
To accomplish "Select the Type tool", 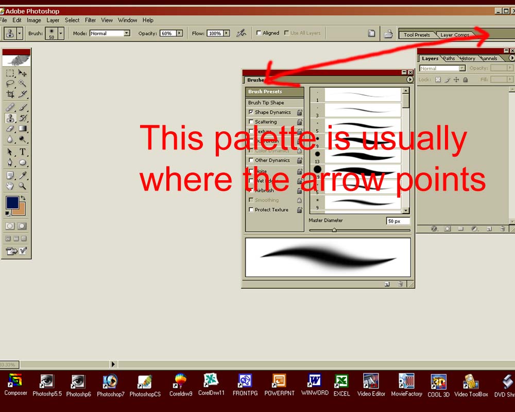I will click(x=23, y=152).
